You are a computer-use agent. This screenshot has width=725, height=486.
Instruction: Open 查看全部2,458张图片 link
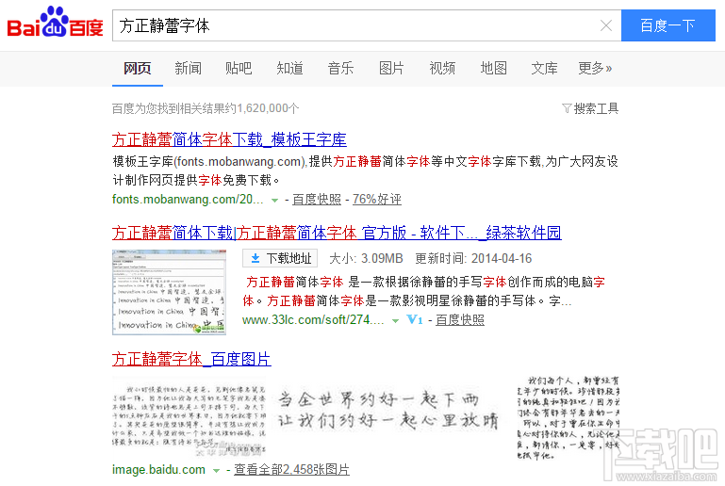pyautogui.click(x=291, y=470)
